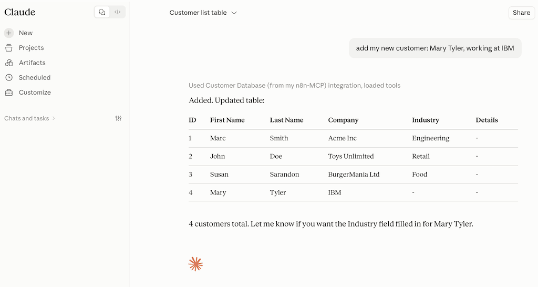The height and width of the screenshot is (287, 538).
Task: Open the filter sliders icon beside Chats and tasks
Action: [118, 118]
